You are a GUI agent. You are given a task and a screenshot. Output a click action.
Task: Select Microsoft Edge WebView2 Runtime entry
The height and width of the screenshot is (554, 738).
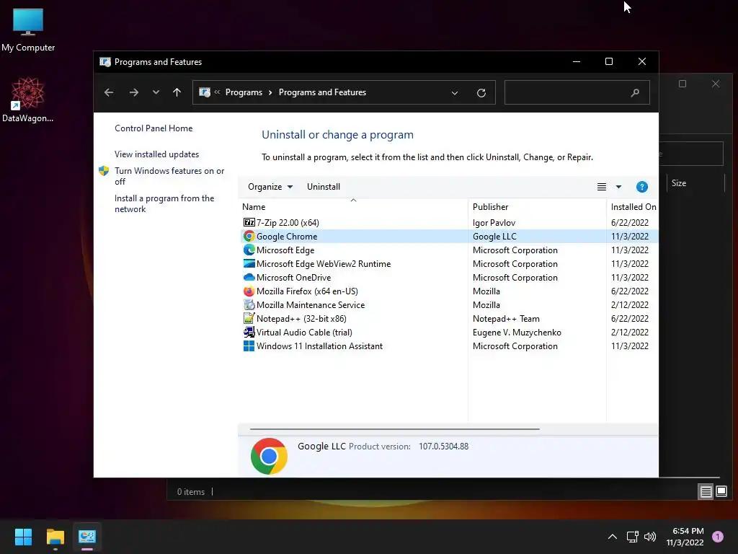pos(324,264)
